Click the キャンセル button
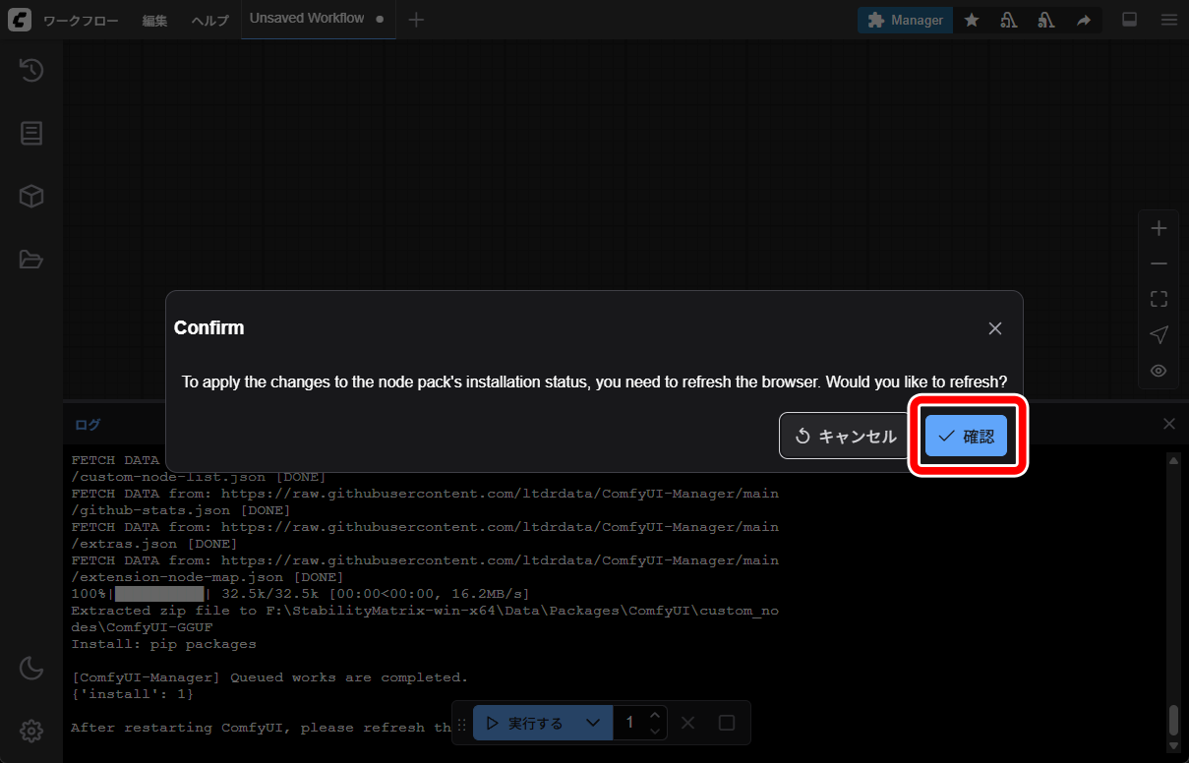The width and height of the screenshot is (1189, 763). point(847,436)
